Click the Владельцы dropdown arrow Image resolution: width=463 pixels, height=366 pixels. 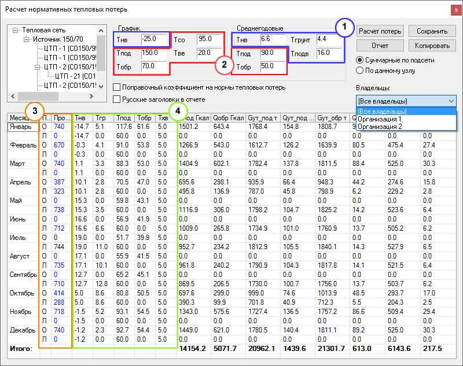click(x=451, y=101)
